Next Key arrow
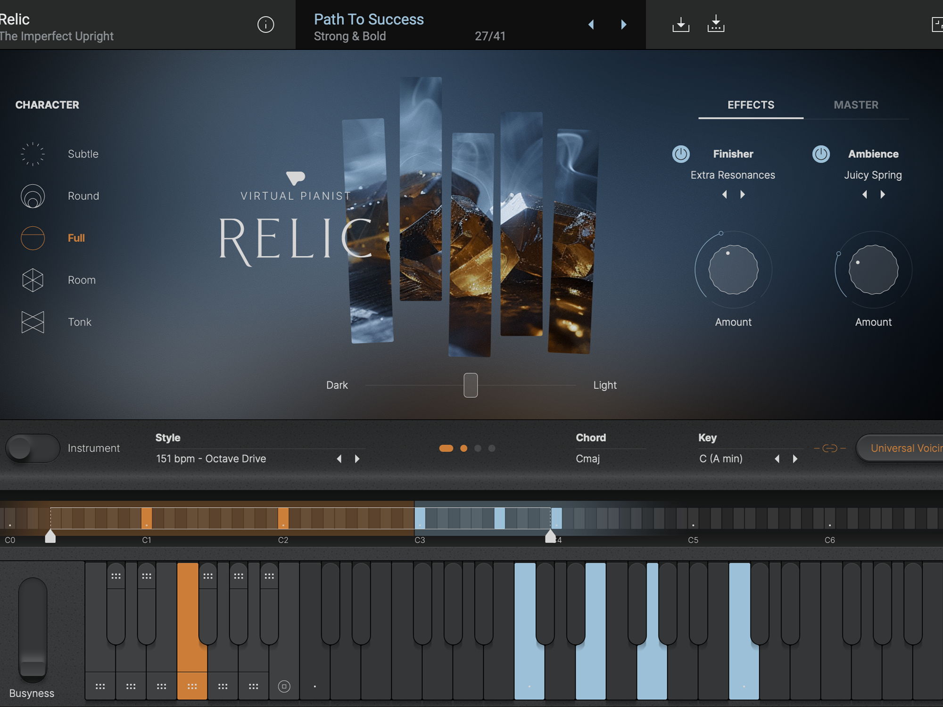Screen dimensions: 943x707 point(795,459)
